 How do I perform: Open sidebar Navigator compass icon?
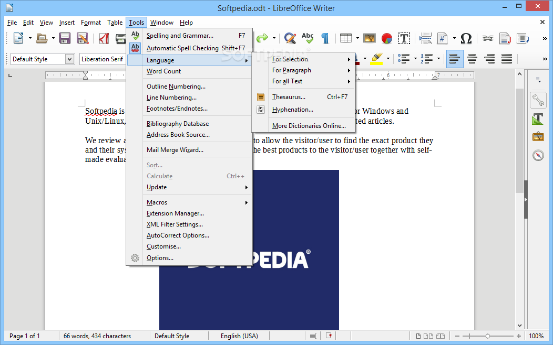[x=538, y=155]
